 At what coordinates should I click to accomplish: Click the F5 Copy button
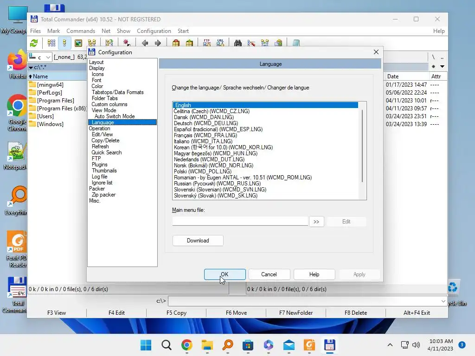coord(176,313)
